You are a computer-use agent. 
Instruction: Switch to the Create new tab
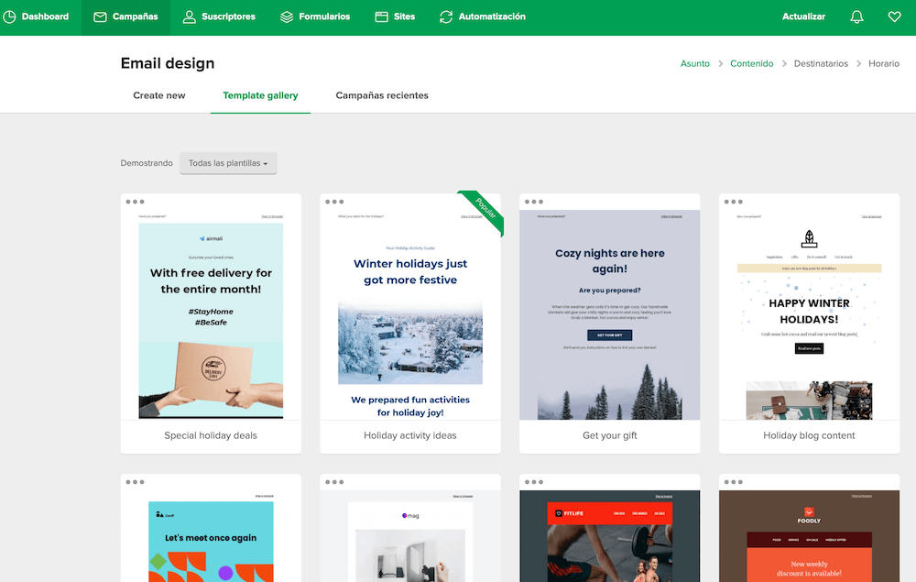(x=158, y=95)
